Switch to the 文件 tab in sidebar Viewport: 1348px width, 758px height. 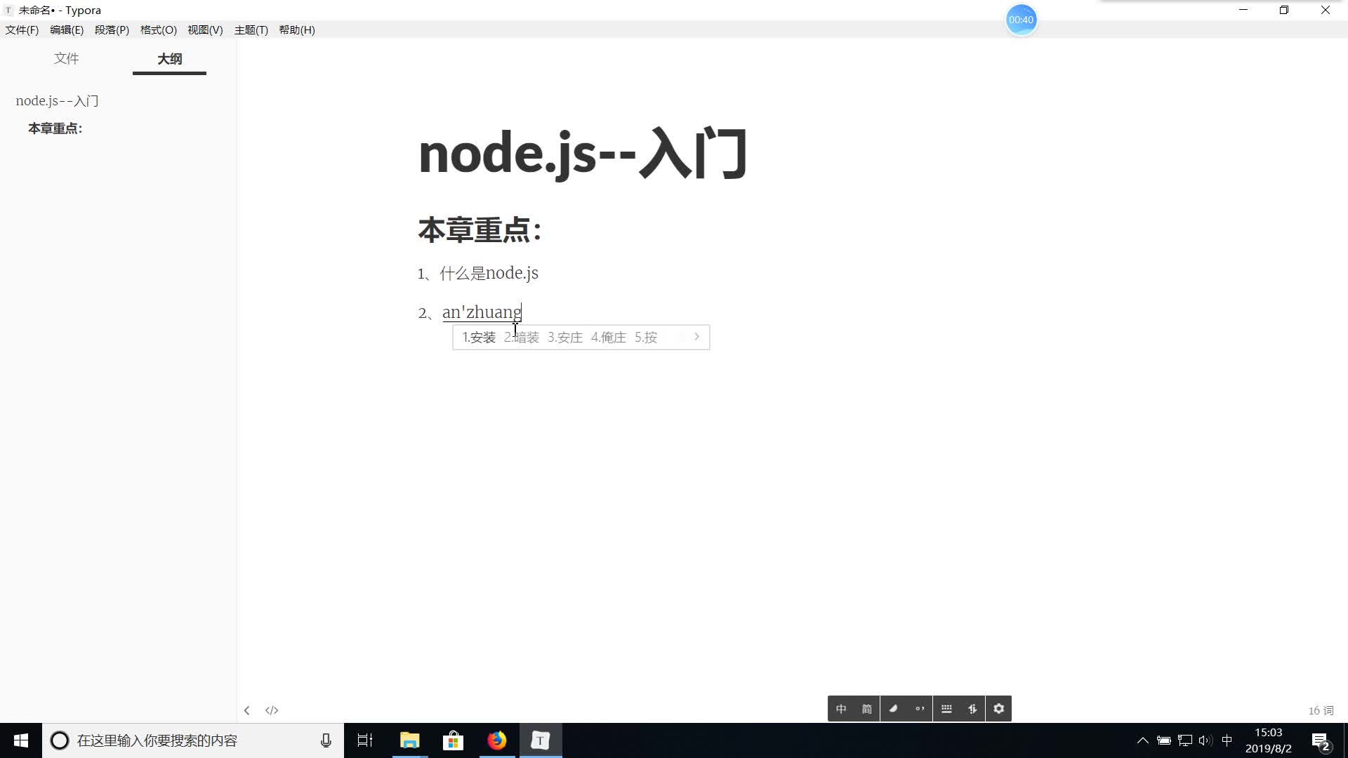coord(66,58)
